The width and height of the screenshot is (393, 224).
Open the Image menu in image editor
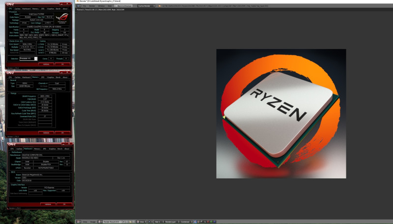(x=92, y=222)
